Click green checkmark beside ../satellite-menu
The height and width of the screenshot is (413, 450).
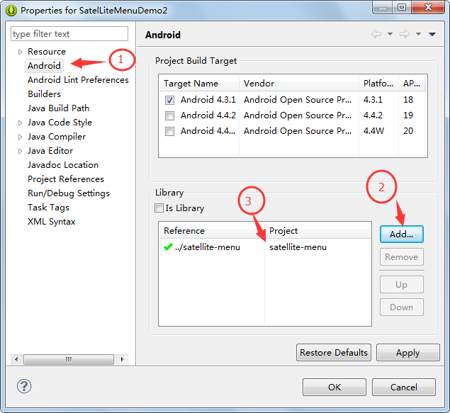[168, 247]
